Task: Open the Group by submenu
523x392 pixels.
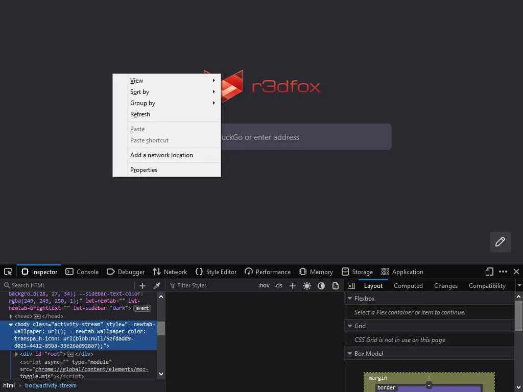Action: 167,103
